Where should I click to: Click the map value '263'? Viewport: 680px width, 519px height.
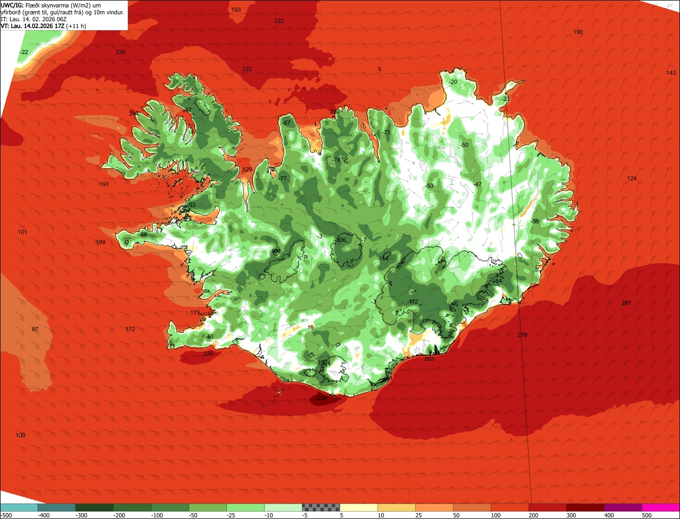click(429, 359)
